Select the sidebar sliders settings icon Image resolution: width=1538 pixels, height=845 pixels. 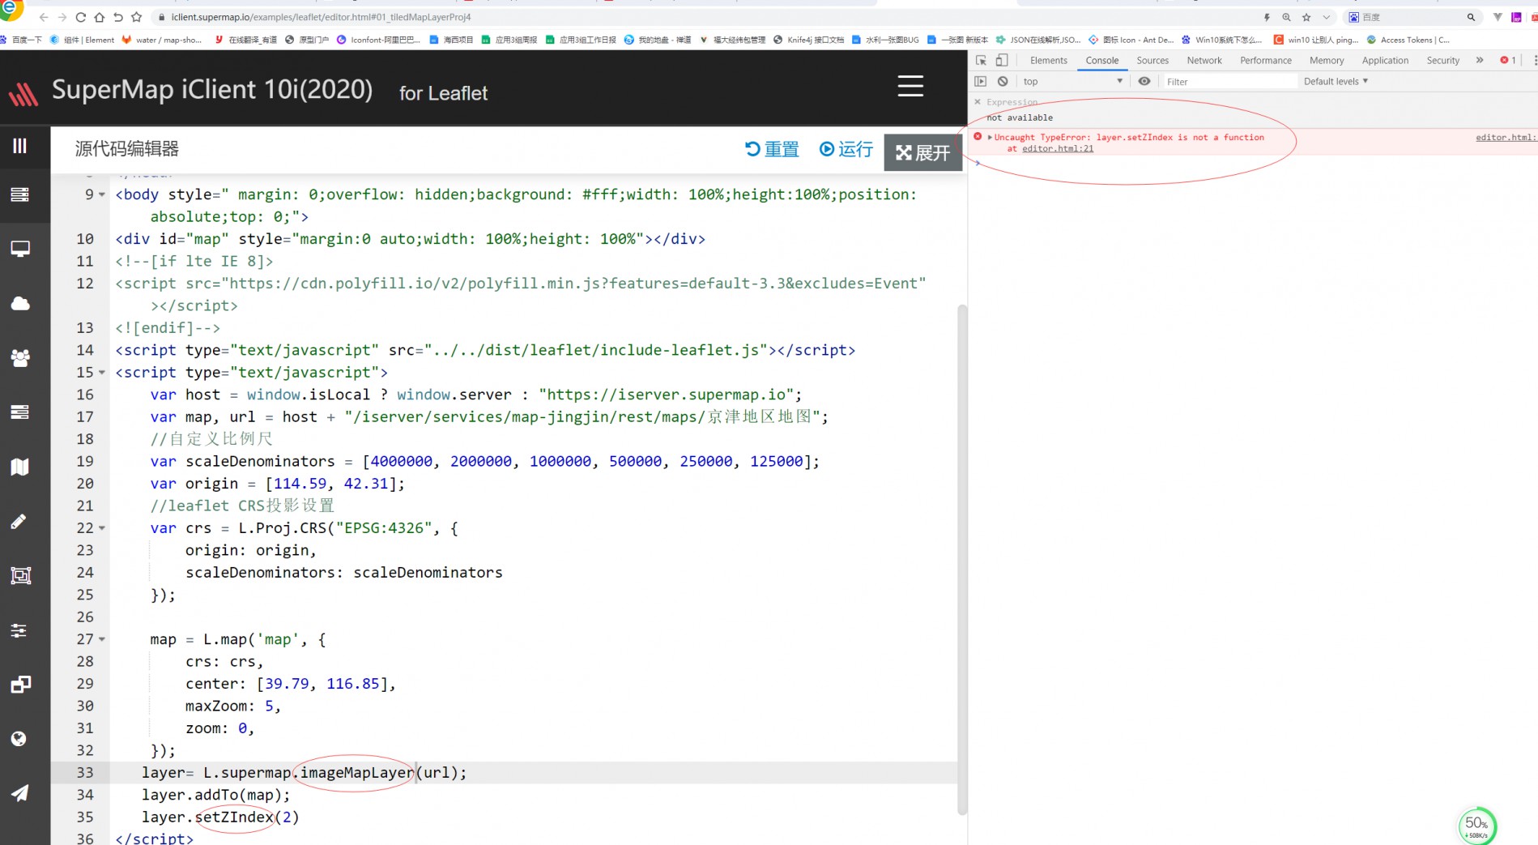pyautogui.click(x=20, y=630)
